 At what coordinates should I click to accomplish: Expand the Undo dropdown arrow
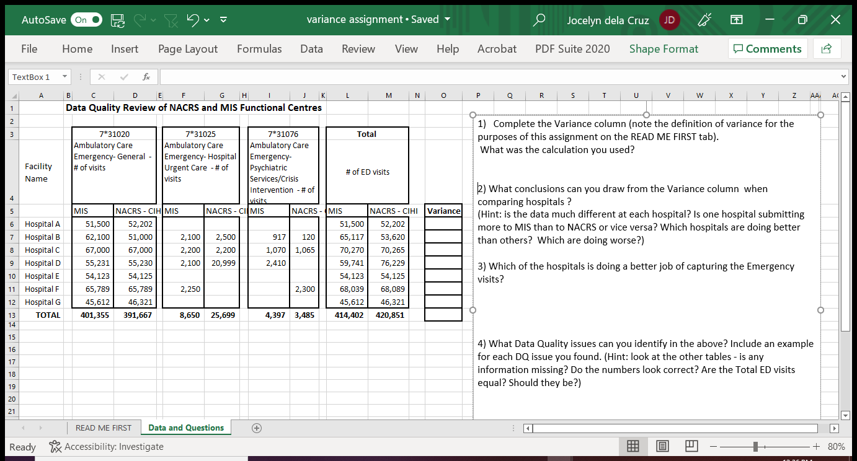pyautogui.click(x=206, y=19)
